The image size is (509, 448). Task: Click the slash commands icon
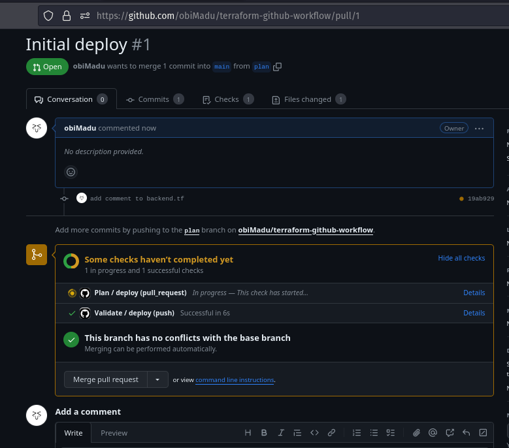coord(483,432)
